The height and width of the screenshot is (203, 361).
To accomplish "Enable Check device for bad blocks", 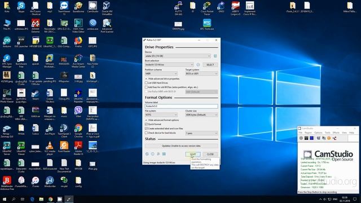I will pos(146,133).
